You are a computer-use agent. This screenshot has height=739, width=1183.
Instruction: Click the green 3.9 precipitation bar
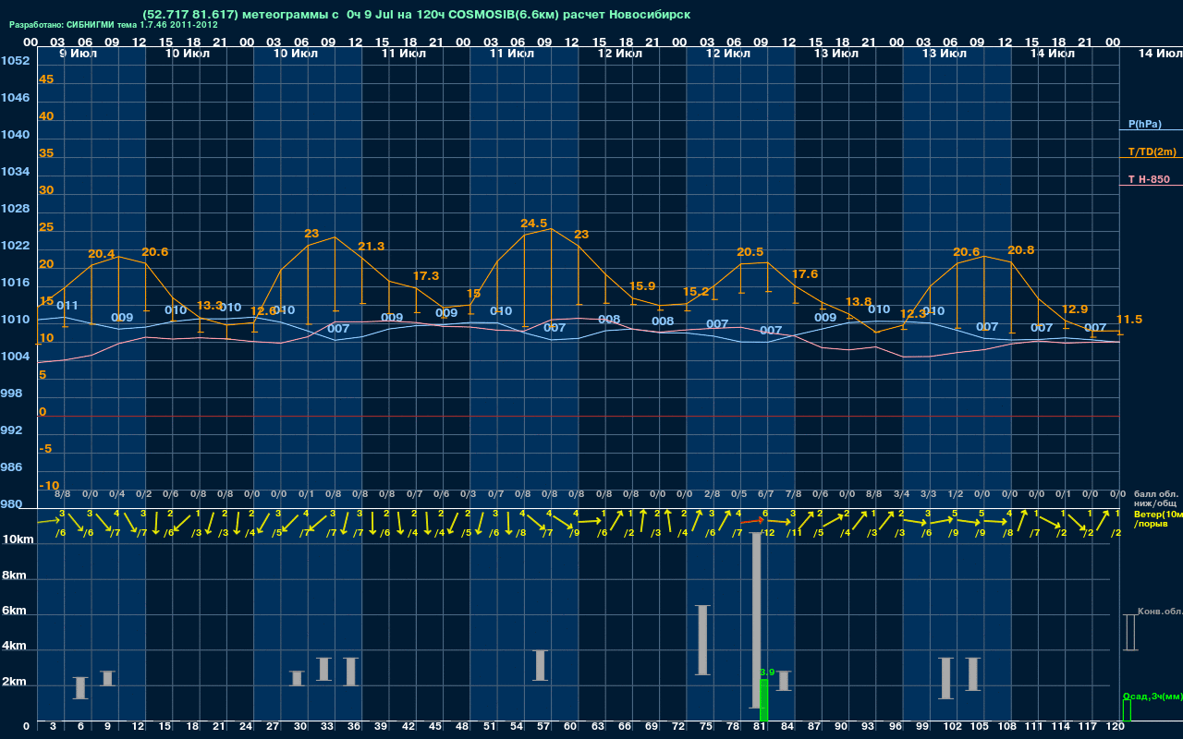763,700
